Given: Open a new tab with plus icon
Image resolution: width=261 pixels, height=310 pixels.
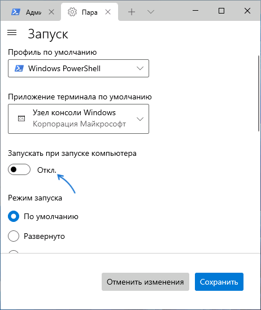Looking at the screenshot, I should click(132, 12).
